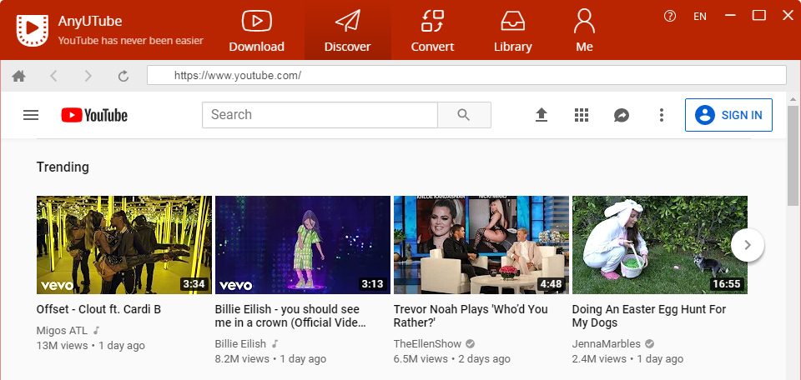This screenshot has width=801, height=380.
Task: Click '6.5M views • 2 days ago' text
Action: click(x=451, y=358)
